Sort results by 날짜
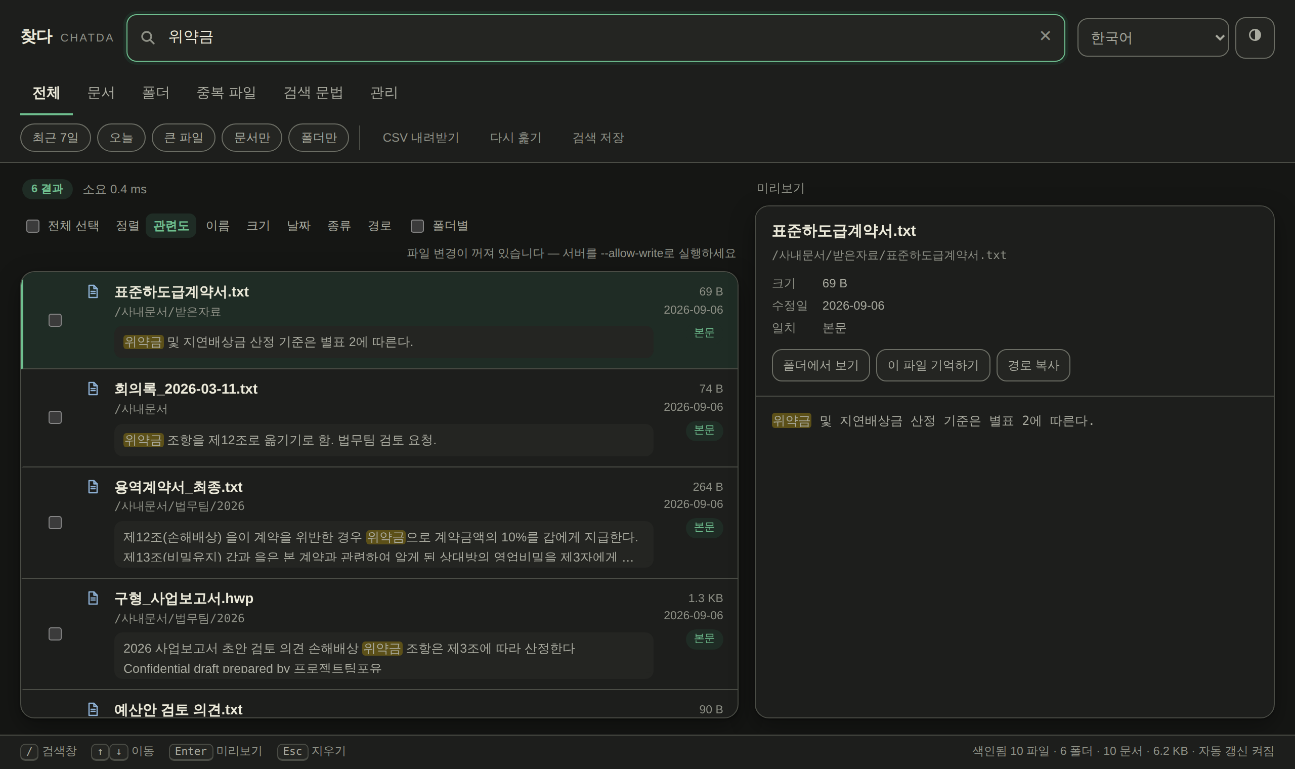The height and width of the screenshot is (769, 1295). (x=299, y=226)
